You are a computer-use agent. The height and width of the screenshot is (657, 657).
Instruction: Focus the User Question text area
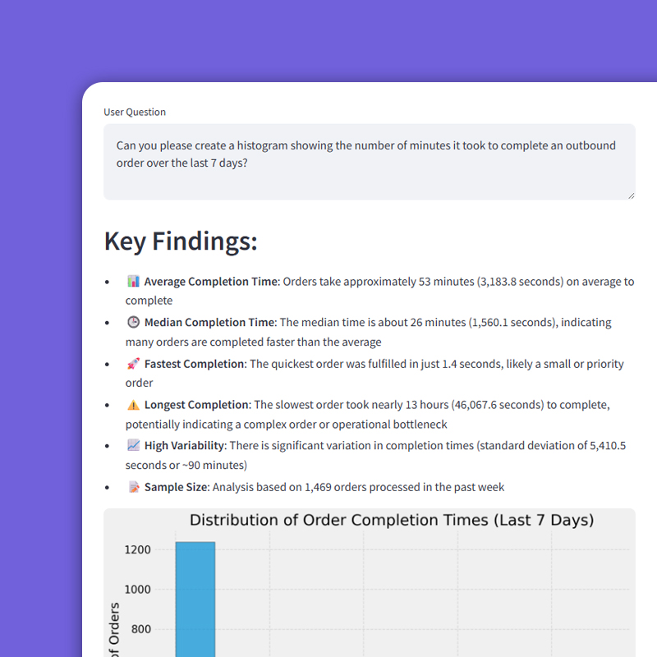pyautogui.click(x=369, y=161)
